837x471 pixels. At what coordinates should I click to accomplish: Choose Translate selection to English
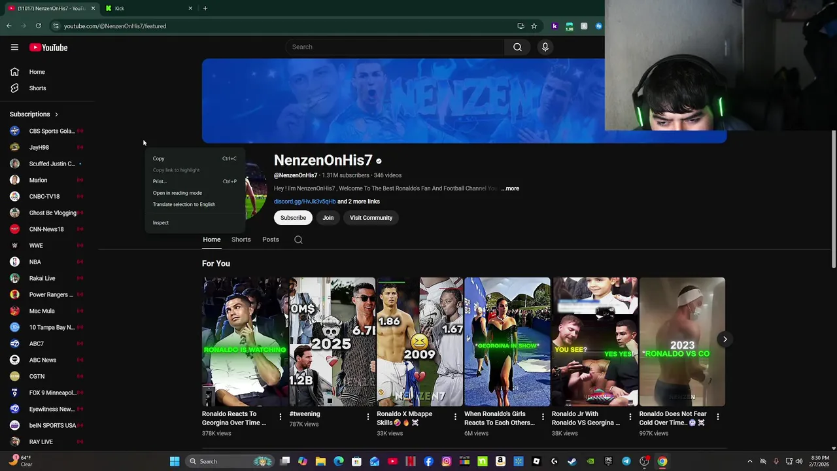[x=194, y=204]
